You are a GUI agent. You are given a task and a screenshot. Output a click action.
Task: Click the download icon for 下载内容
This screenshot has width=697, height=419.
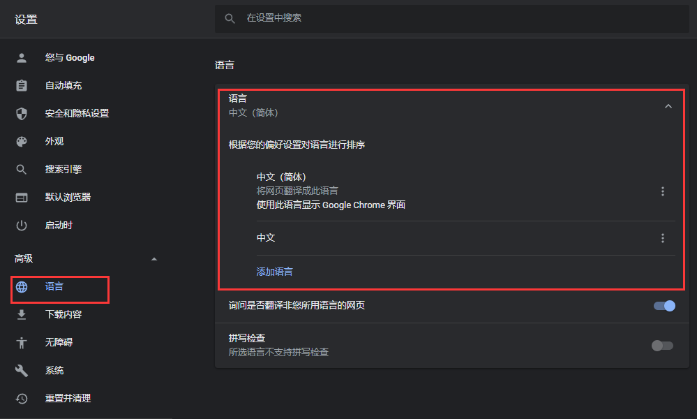(x=22, y=315)
